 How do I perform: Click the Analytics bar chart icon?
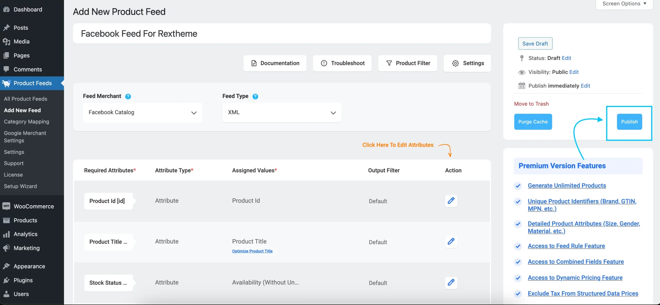[x=6, y=234]
